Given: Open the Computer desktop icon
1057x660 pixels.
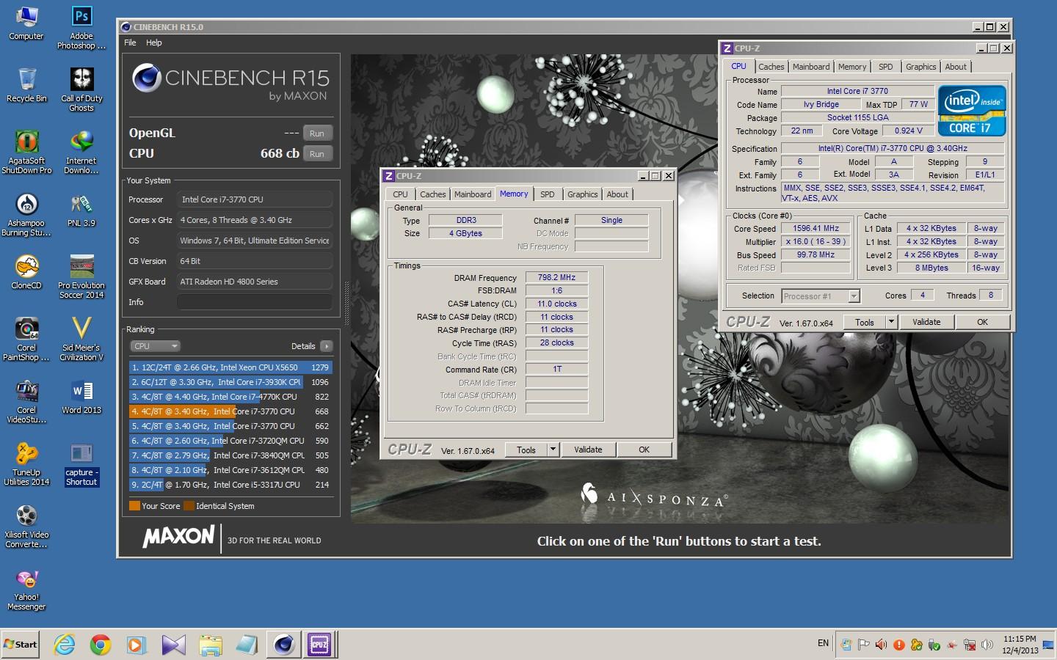Looking at the screenshot, I should tap(26, 23).
